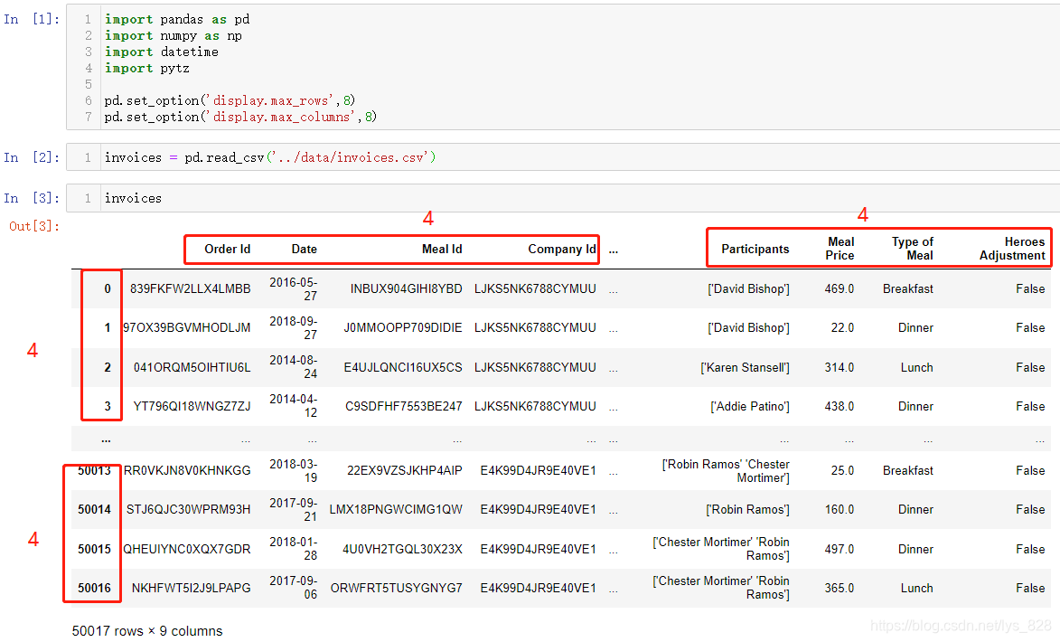This screenshot has height=642, width=1060.
Task: Click the Heroes Adjustment column header
Action: tap(1012, 249)
